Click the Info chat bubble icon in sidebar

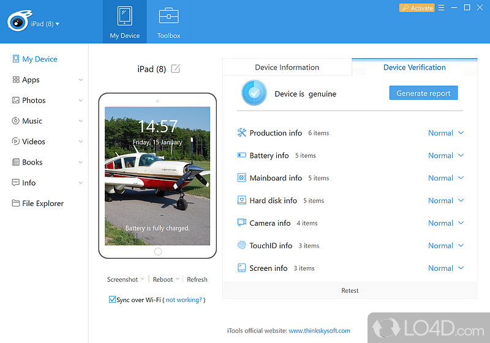coord(16,182)
